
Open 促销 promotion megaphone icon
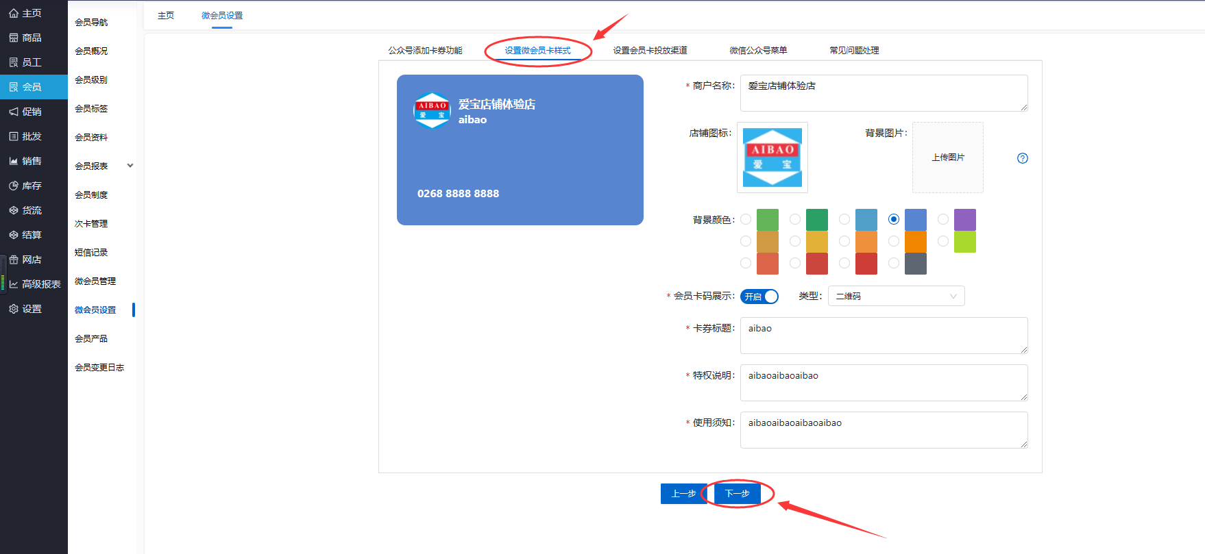tap(14, 112)
